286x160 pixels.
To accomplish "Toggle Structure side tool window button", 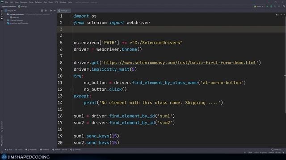I will 2,126.
